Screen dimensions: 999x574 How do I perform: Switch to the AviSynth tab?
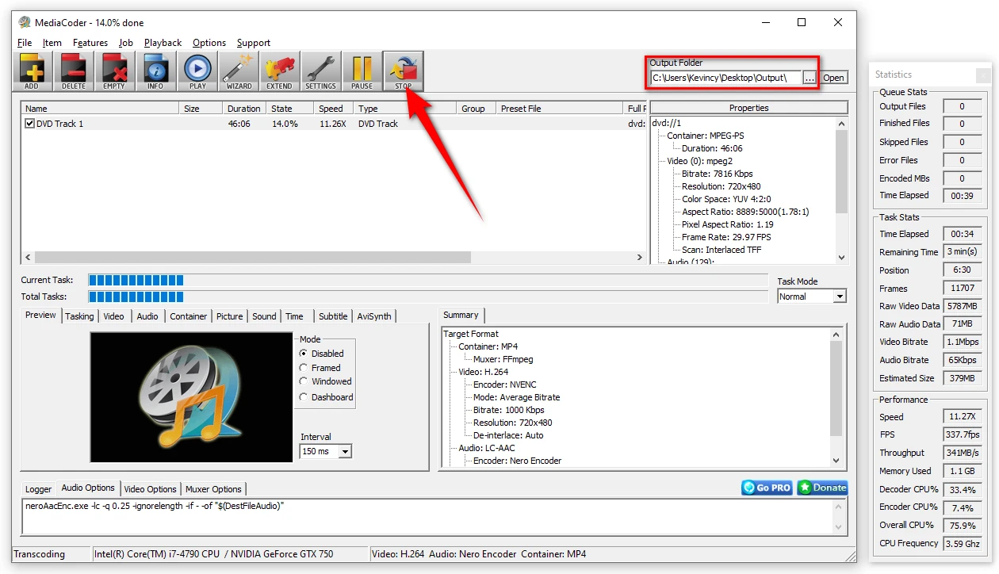(374, 316)
